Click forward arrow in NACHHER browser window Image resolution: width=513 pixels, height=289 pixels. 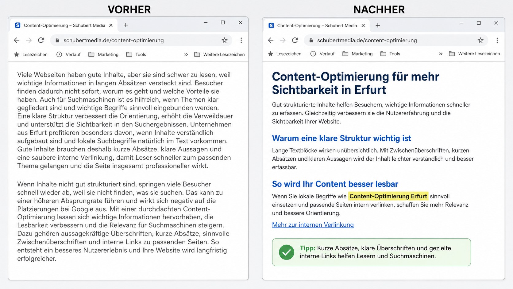(283, 40)
